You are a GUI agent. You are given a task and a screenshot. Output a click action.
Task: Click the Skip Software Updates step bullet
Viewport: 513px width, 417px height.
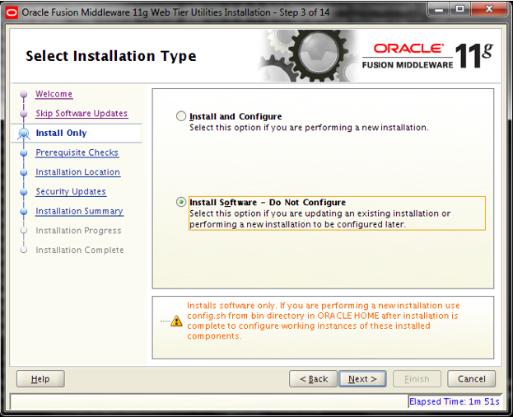coord(24,114)
